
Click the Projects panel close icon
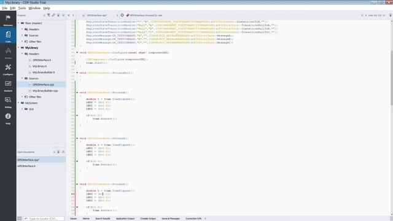pos(63,15)
